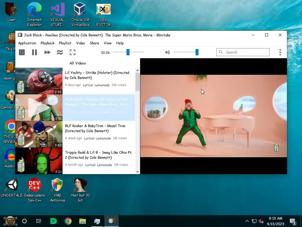The image size is (302, 227).
Task: Stop playback with the square stop button
Action: tap(22, 52)
